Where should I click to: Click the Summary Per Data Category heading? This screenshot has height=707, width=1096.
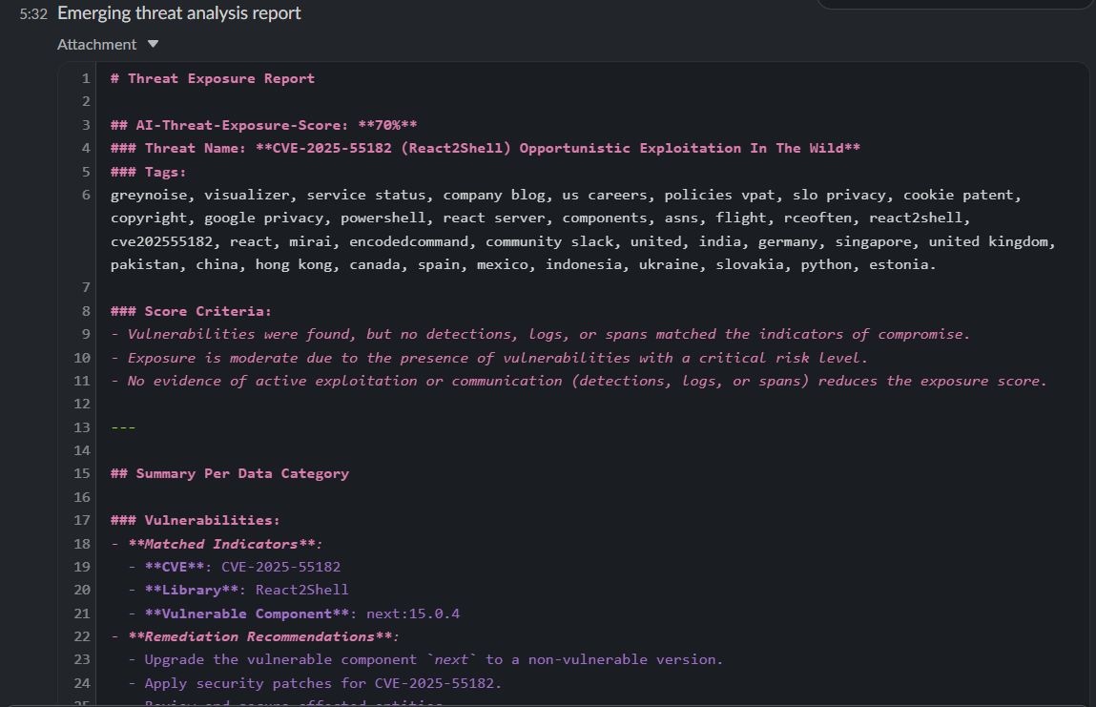click(x=229, y=473)
